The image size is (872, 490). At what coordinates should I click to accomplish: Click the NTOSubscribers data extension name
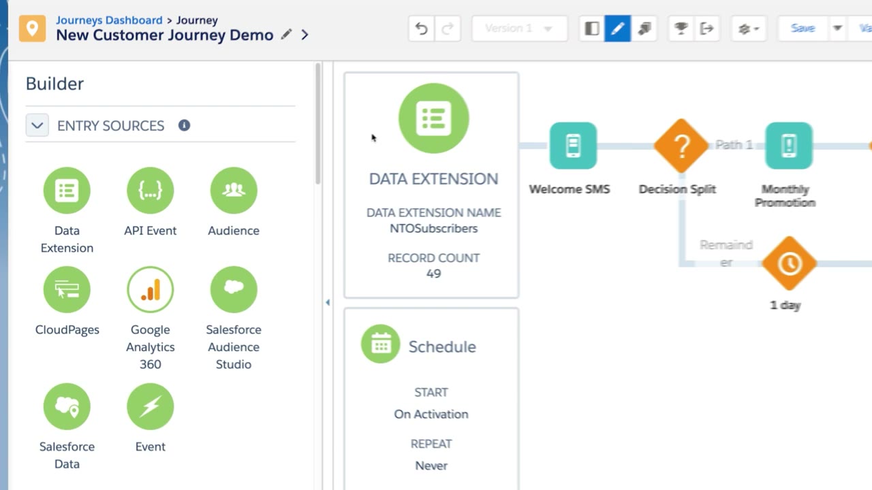coord(433,229)
